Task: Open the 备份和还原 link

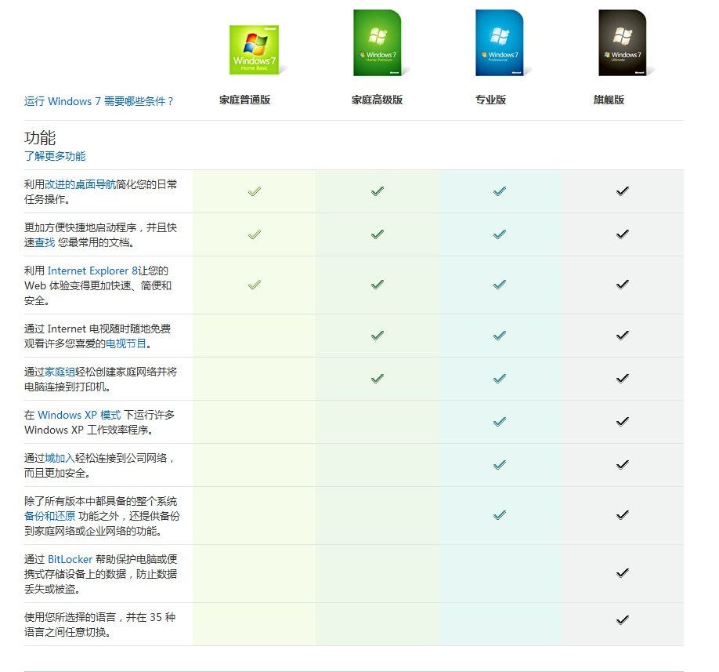Action: pos(50,516)
